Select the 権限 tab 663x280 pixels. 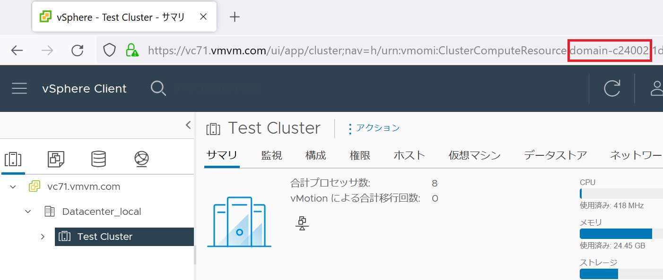click(x=360, y=155)
